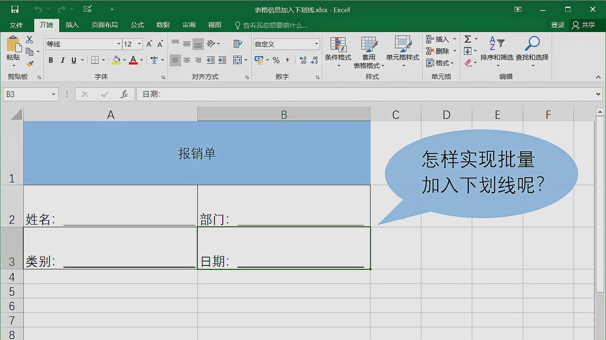Screen dimensions: 606x340
Task: Collapse the ribbon with the arrow
Action: tap(598, 77)
